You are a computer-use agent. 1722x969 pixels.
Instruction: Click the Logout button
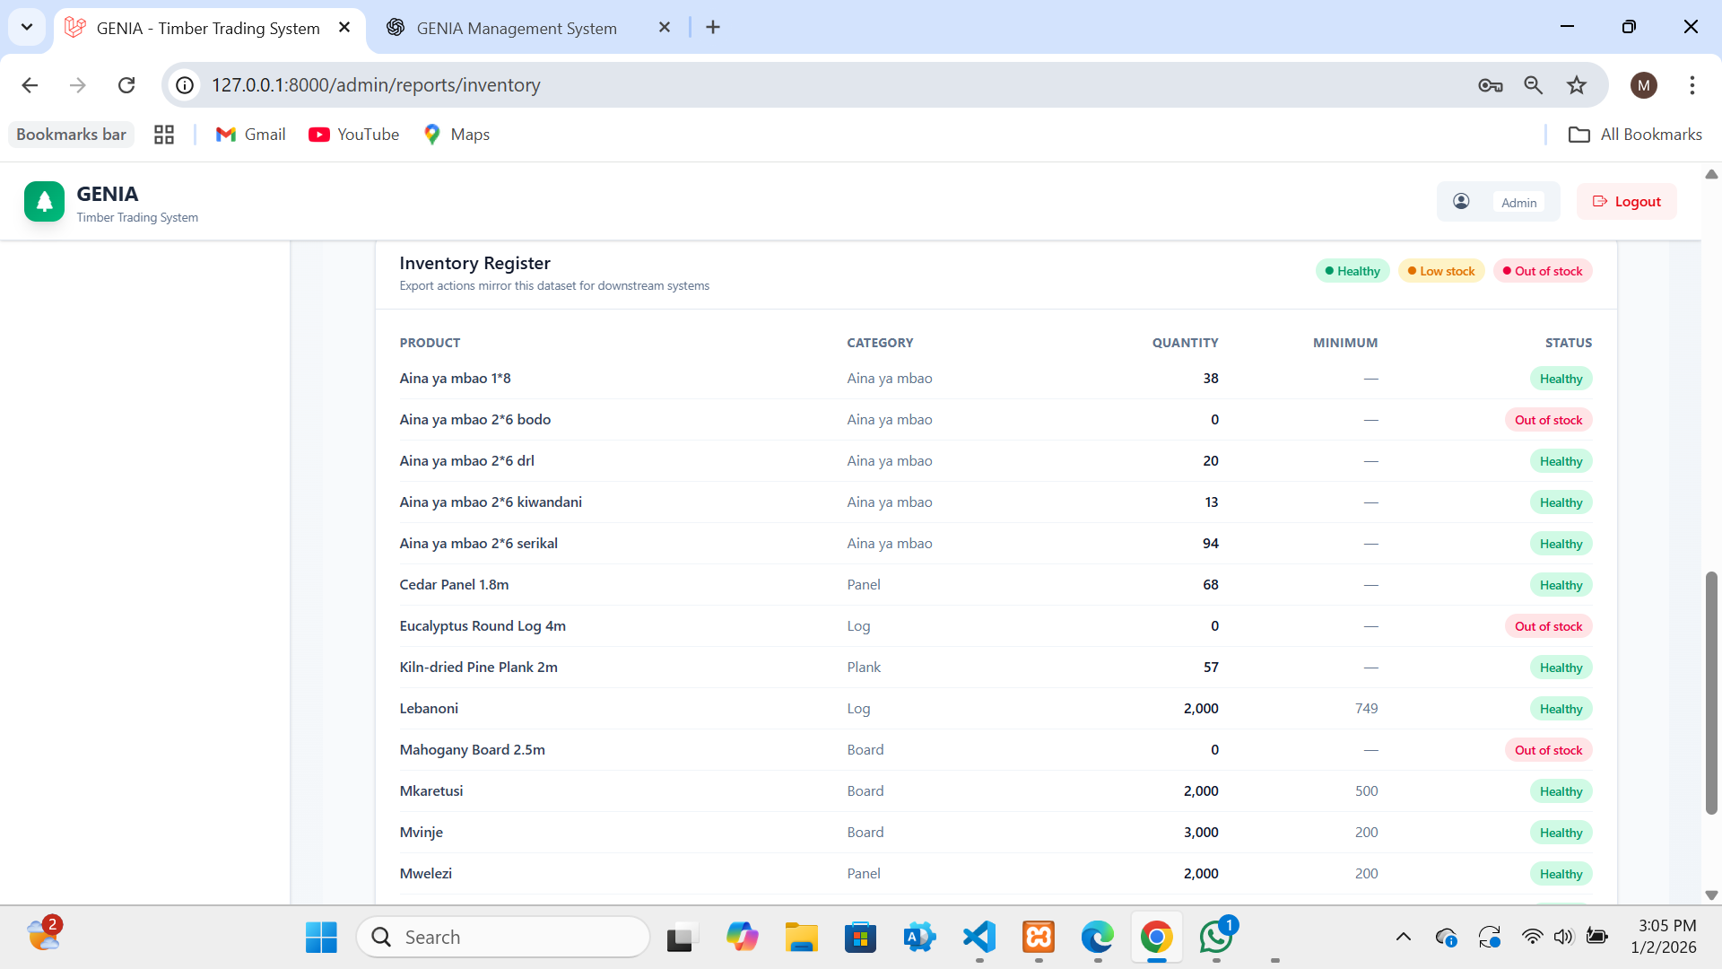coord(1626,201)
